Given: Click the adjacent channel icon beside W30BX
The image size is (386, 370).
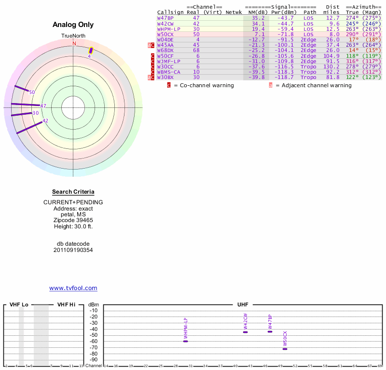Looking at the screenshot, I should point(150,77).
